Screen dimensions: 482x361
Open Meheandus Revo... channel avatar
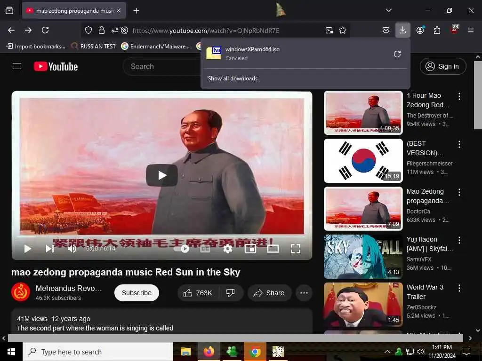coord(21,292)
